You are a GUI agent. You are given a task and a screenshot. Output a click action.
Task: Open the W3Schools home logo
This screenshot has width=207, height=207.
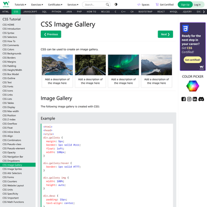pos(6,4)
